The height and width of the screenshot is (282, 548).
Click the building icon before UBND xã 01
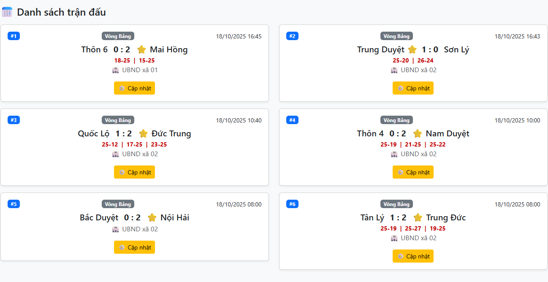point(115,70)
